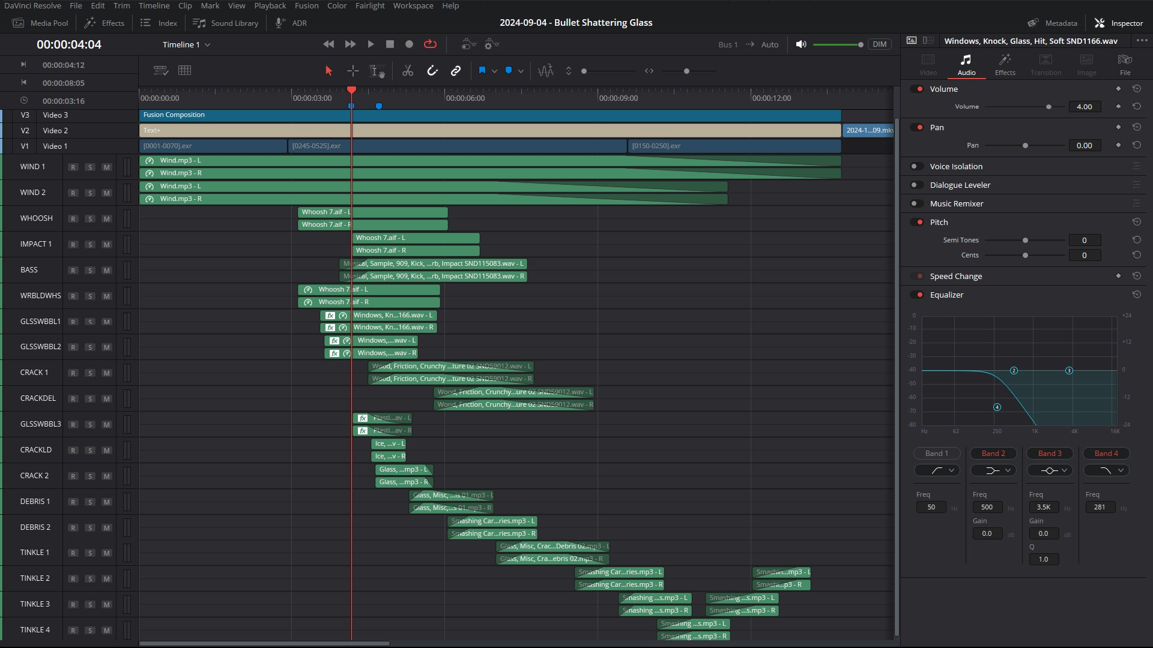This screenshot has height=648, width=1153.
Task: Enable EQ Band 1 button
Action: pos(937,454)
